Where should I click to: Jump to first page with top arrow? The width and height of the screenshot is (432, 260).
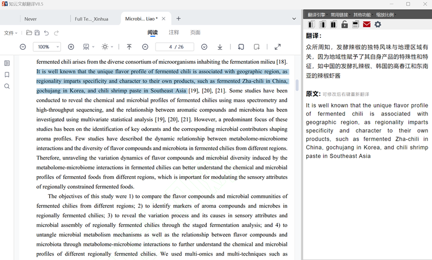pos(129,47)
